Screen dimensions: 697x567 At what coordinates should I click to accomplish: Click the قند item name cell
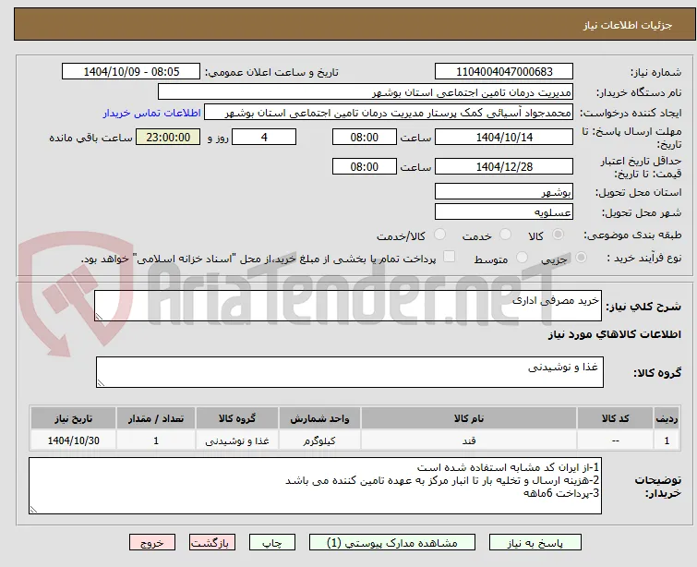coord(469,440)
